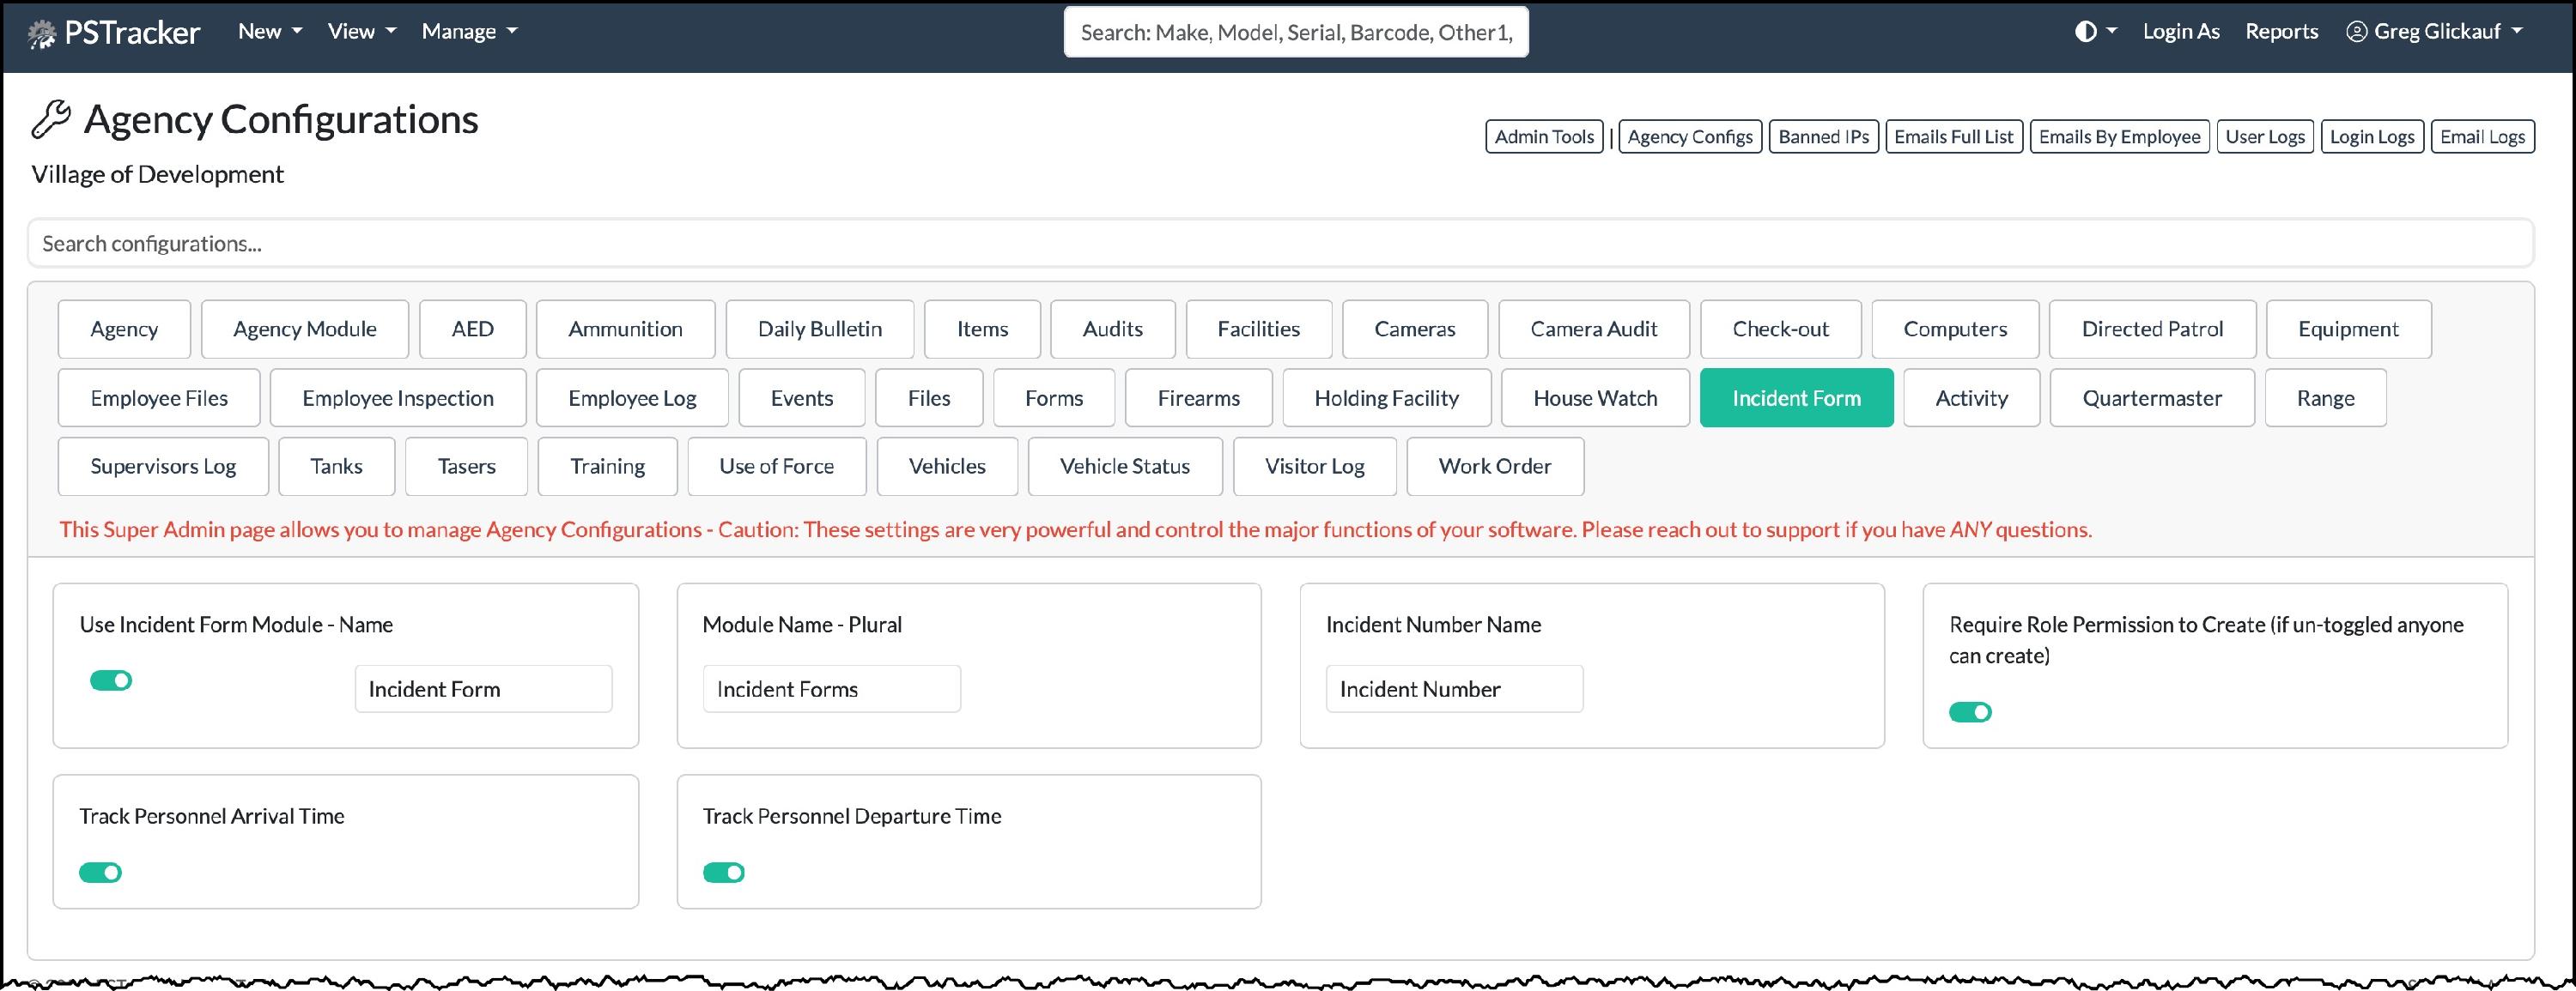Open the Manage dropdown menu
The image size is (2576, 991).
470,31
